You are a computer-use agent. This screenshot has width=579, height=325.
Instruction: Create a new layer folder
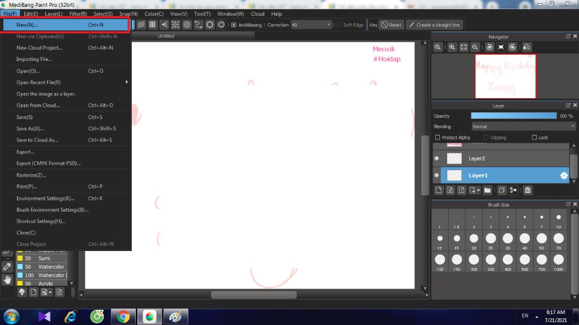coord(488,190)
